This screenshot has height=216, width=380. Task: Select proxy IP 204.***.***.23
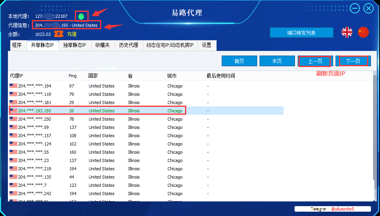tap(33, 160)
